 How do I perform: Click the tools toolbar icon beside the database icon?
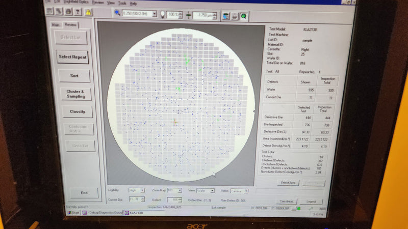pyautogui.click(x=59, y=11)
